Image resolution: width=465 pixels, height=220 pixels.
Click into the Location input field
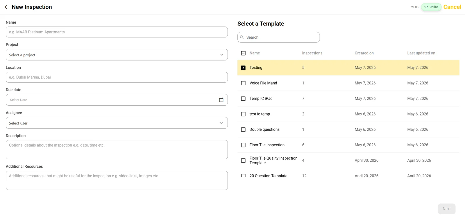click(117, 77)
